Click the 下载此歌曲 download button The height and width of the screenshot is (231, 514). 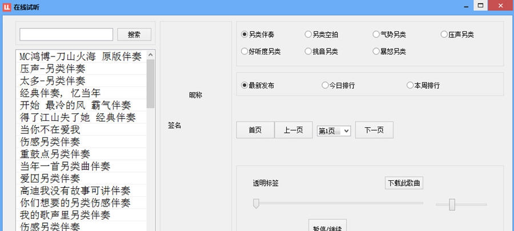point(404,183)
